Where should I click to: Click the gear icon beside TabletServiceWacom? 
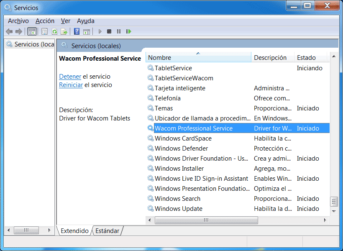point(150,78)
